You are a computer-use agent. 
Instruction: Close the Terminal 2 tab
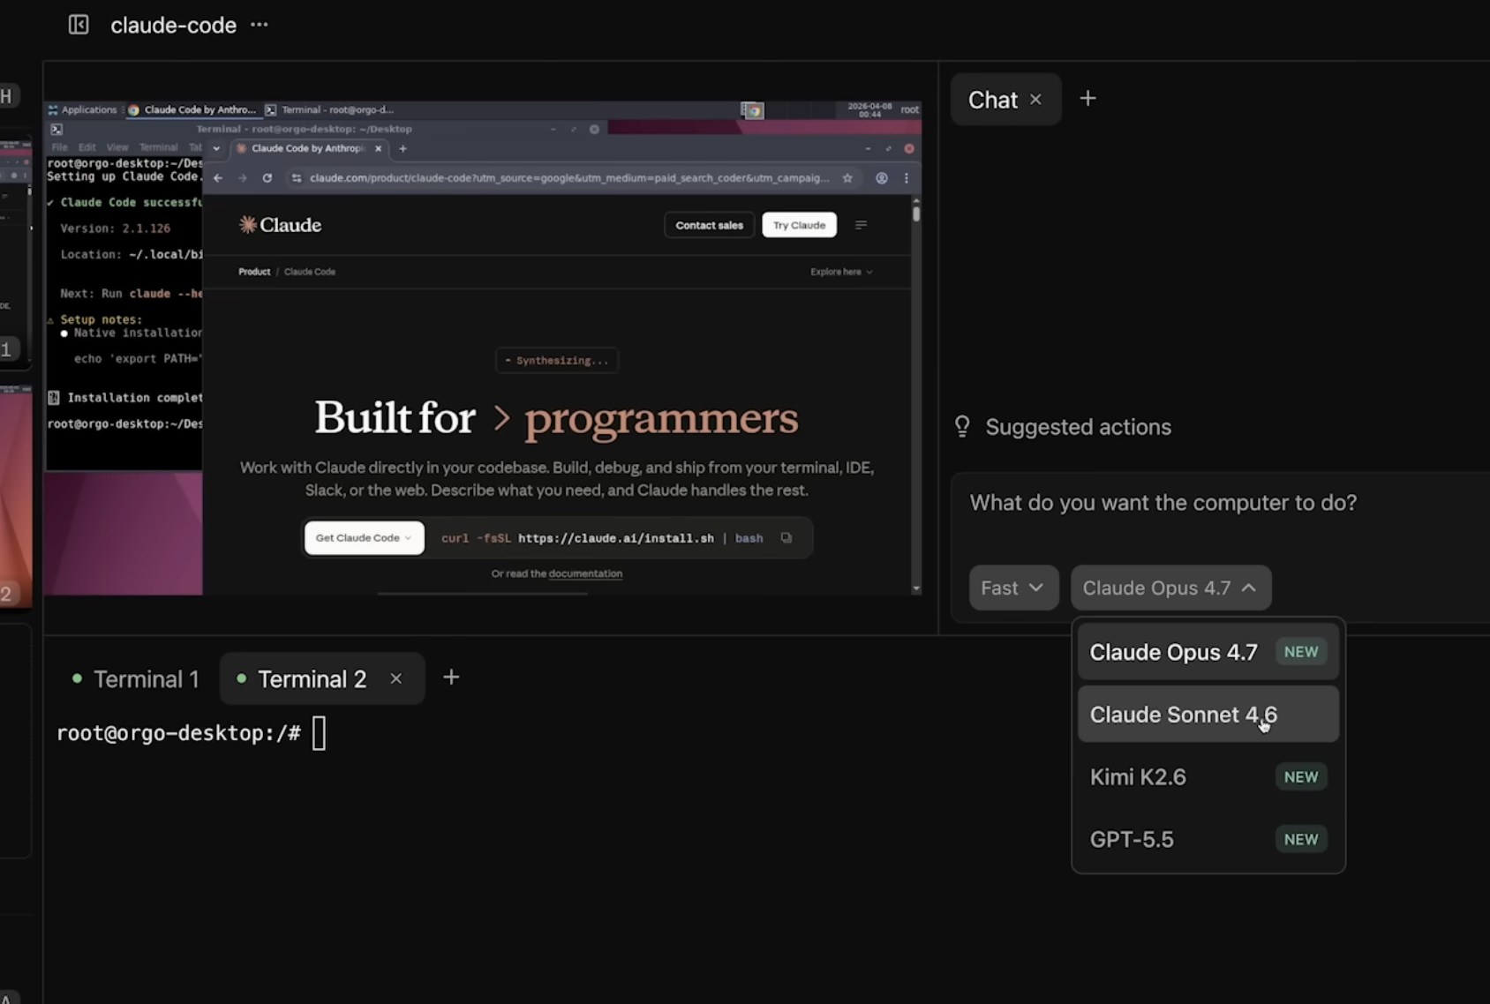tap(395, 678)
